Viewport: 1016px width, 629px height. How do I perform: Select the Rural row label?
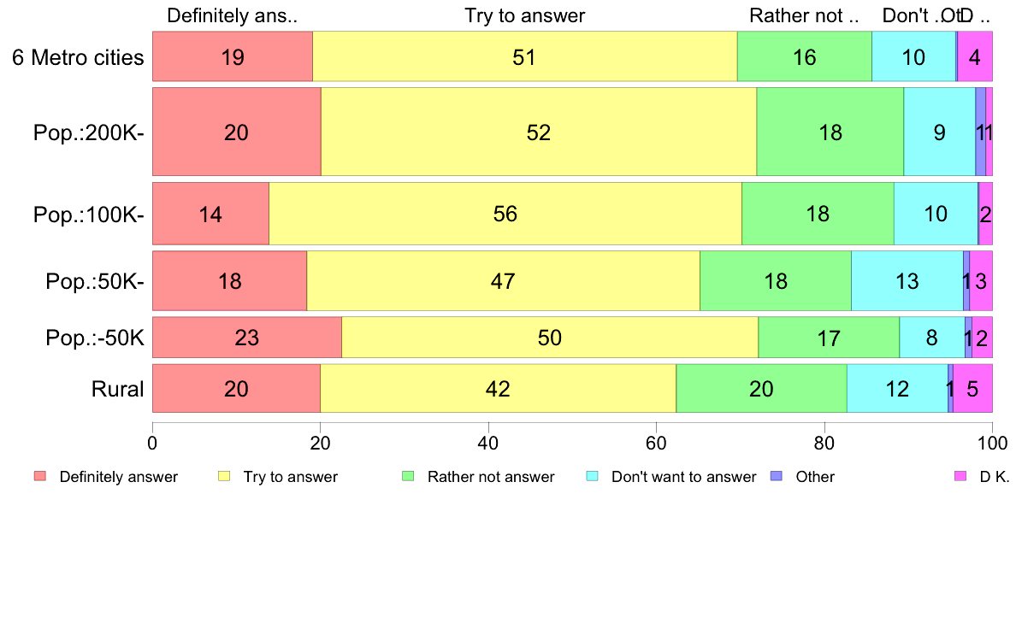click(x=117, y=389)
